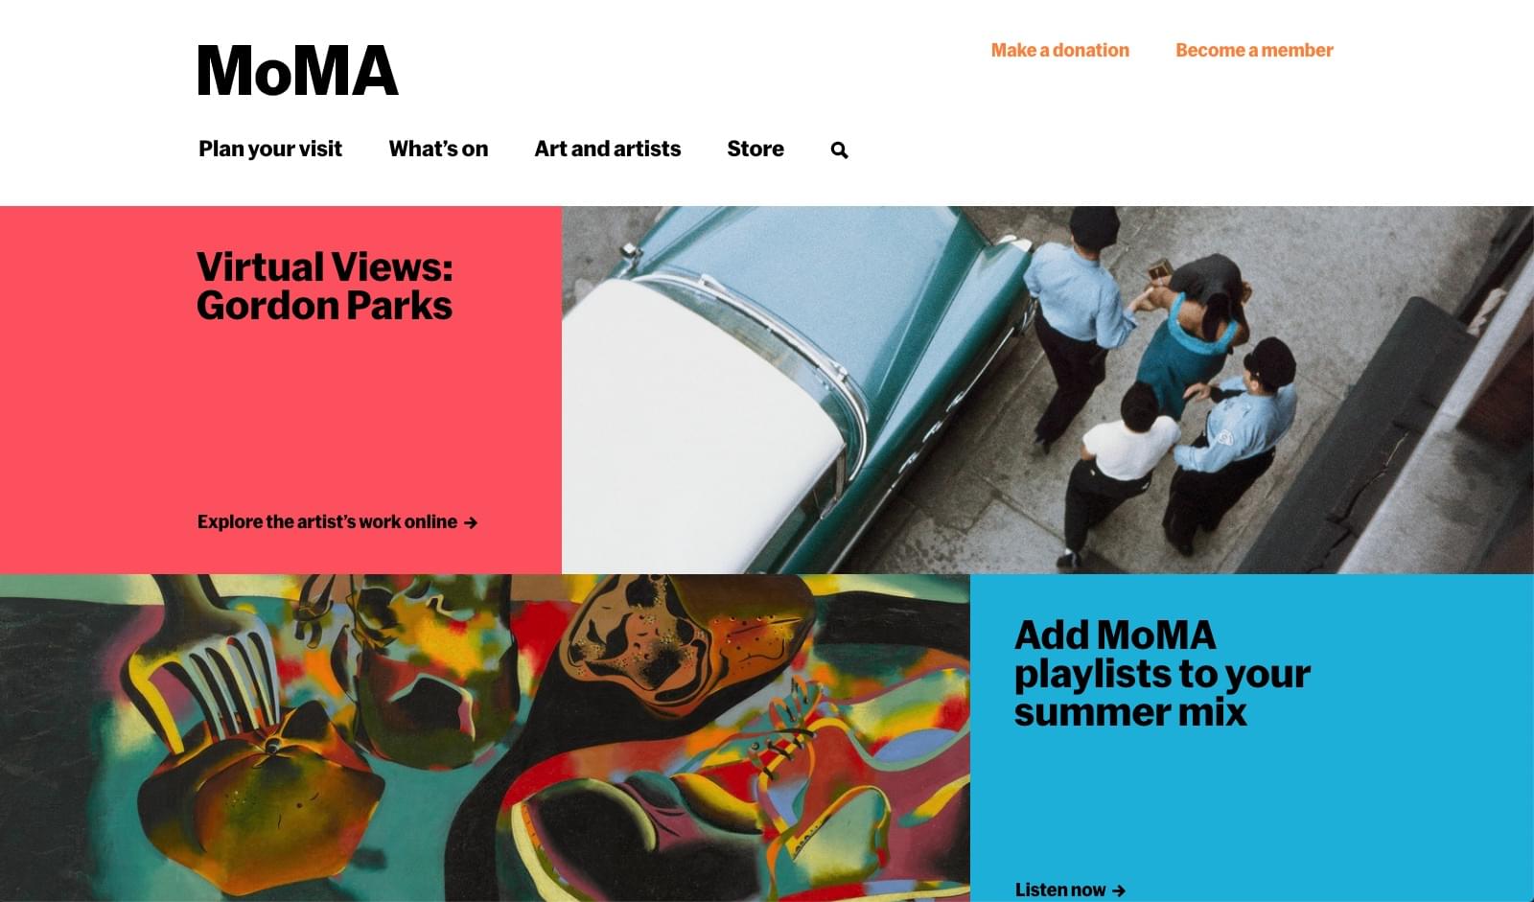The width and height of the screenshot is (1534, 902).
Task: Click the arrow beside Listen now
Action: [1119, 890]
